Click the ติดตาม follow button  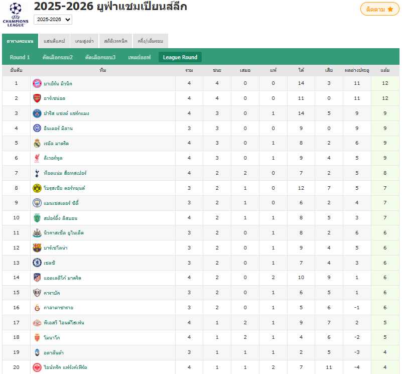pos(379,9)
